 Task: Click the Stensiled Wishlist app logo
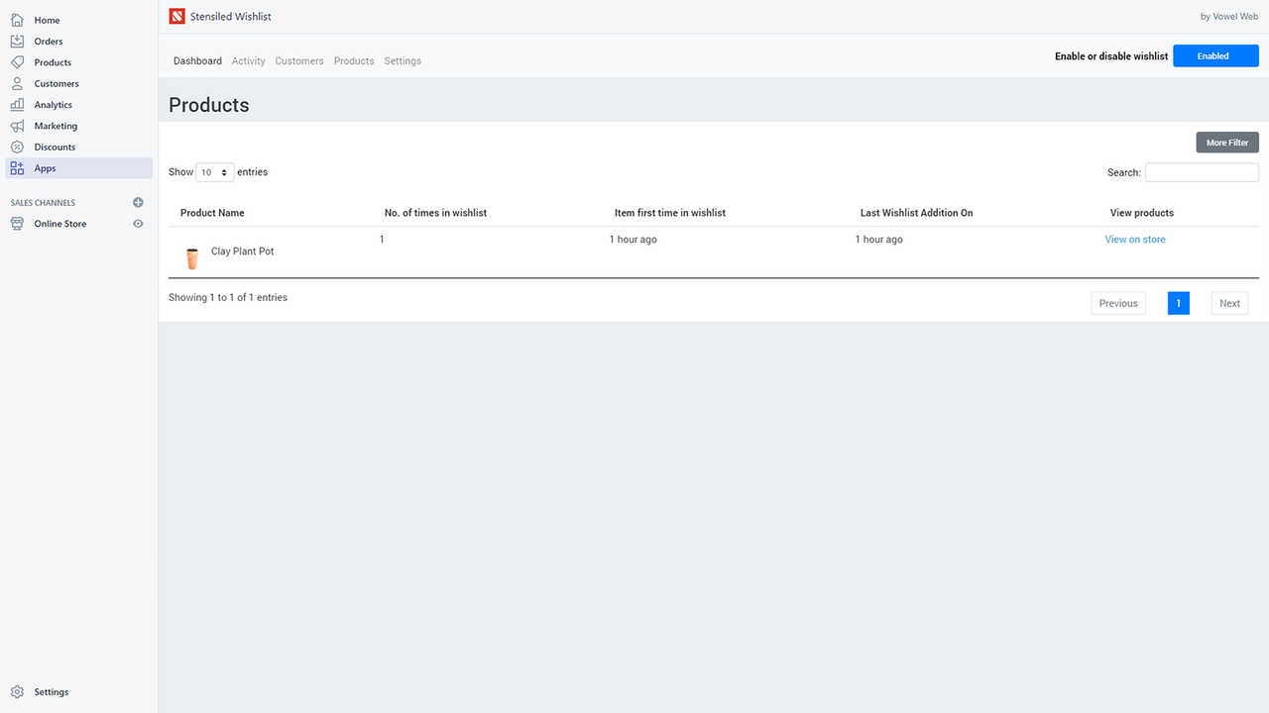[176, 16]
